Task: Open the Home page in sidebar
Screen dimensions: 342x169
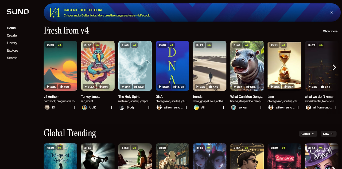Action: [11, 28]
